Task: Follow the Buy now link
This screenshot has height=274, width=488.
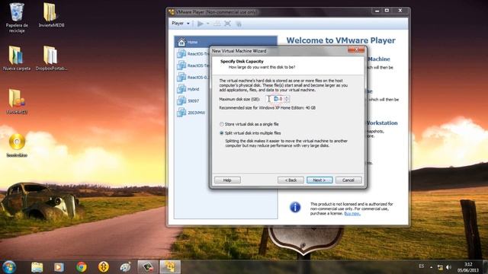Action: [352, 214]
